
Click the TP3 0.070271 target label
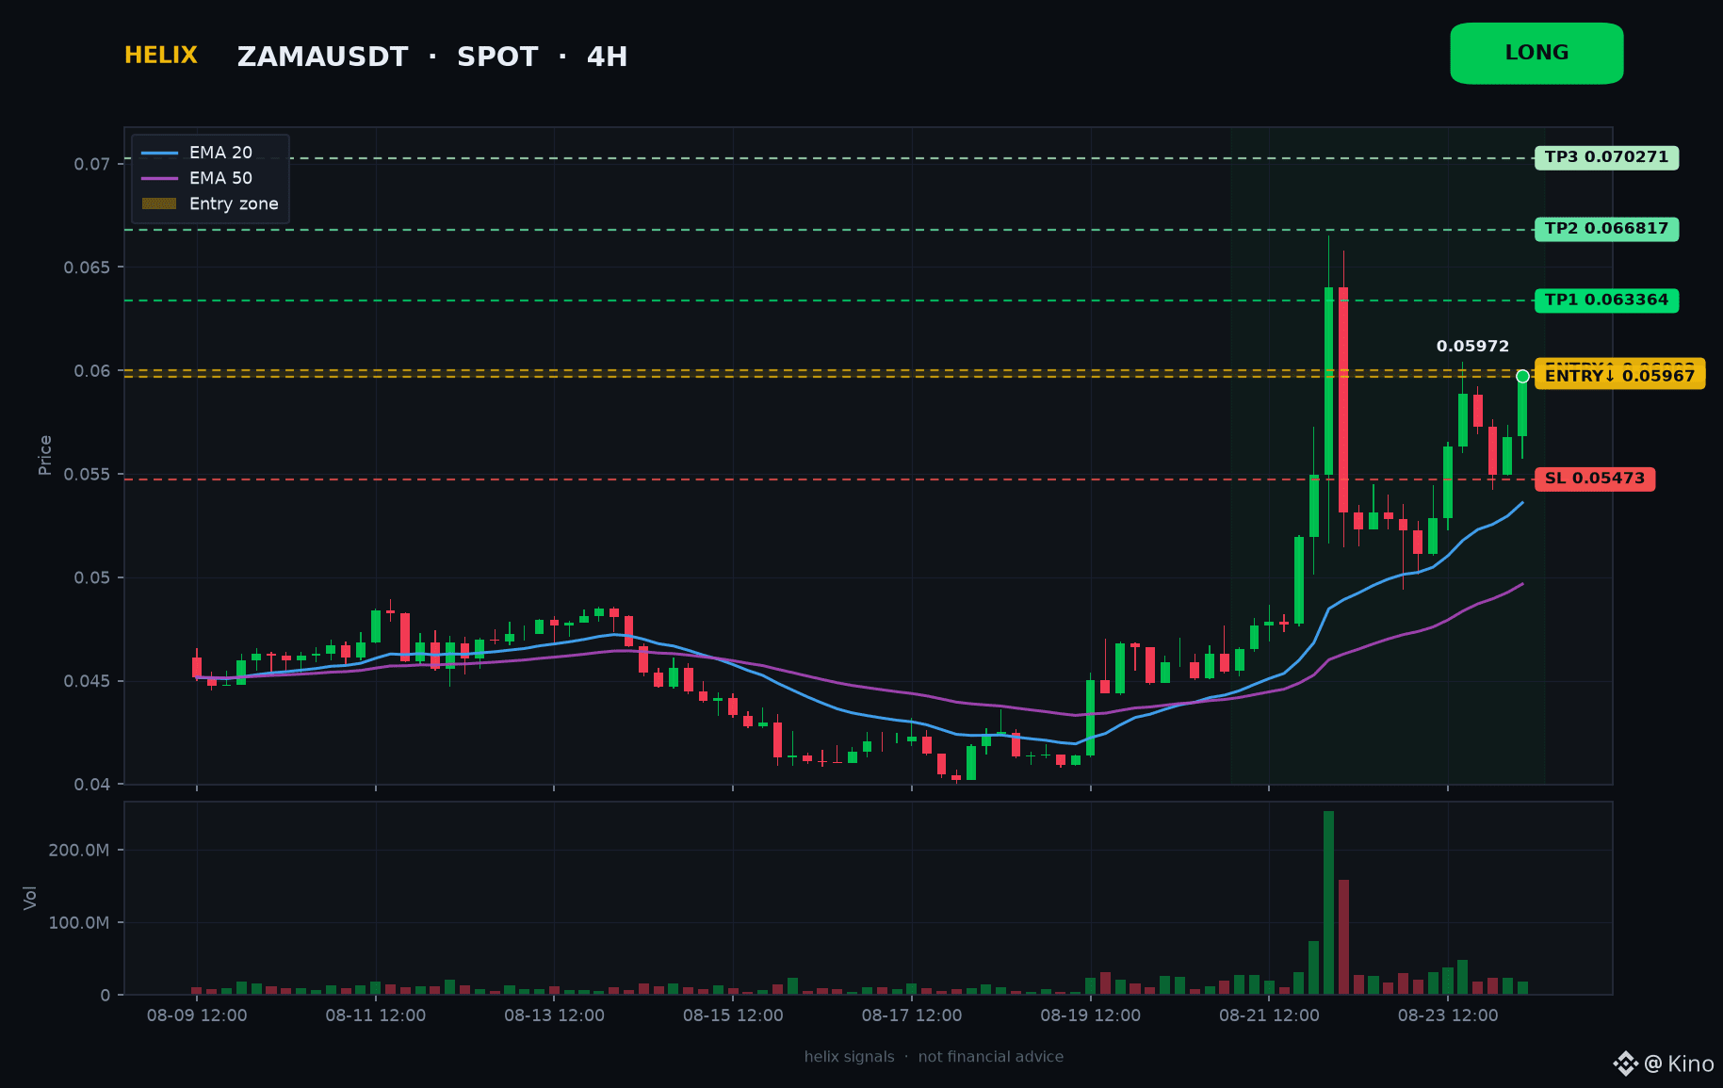(x=1606, y=157)
